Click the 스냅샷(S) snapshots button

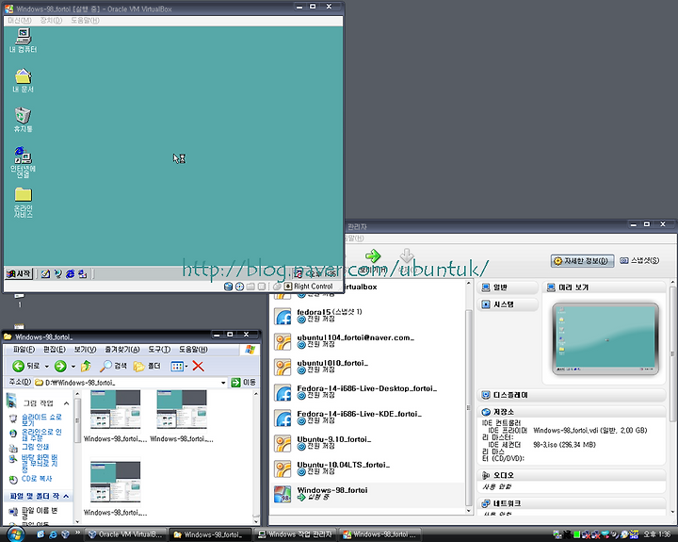coord(639,260)
